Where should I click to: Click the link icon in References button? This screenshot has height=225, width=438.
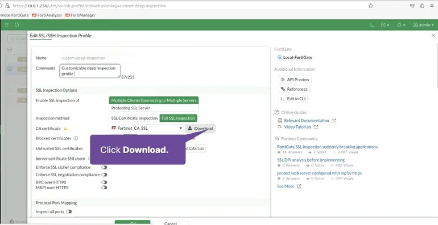[x=283, y=89]
